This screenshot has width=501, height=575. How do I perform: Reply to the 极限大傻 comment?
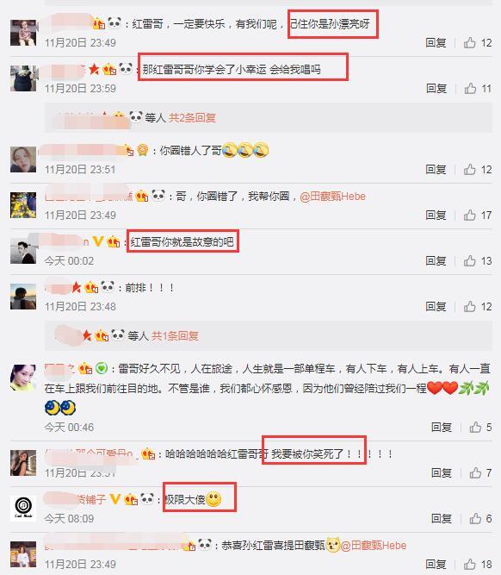[442, 518]
